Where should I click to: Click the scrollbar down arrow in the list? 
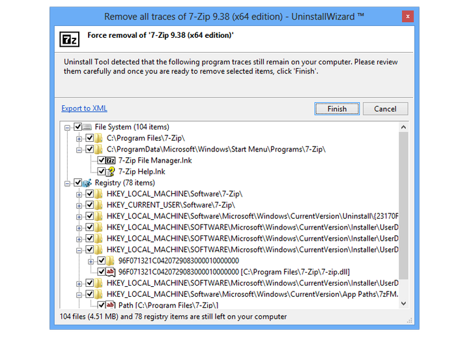coord(403,304)
